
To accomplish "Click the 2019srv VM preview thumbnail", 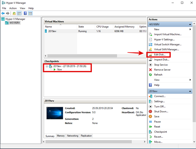I will [x=55, y=113].
